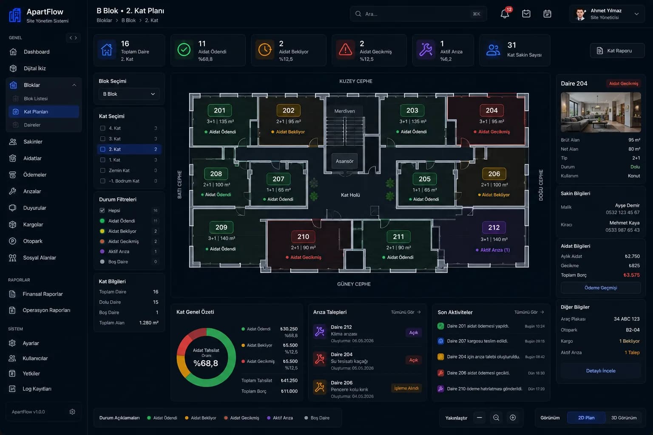Click the İşleme Alındı badge for Daire 206
This screenshot has width=653, height=435.
(x=406, y=388)
